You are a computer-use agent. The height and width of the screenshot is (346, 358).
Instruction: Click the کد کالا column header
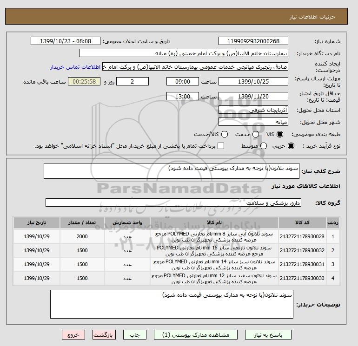[302, 222]
